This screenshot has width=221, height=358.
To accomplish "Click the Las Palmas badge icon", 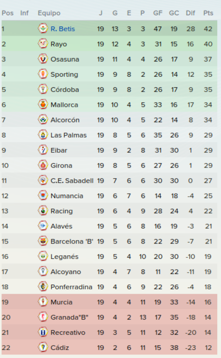I will point(43,135).
